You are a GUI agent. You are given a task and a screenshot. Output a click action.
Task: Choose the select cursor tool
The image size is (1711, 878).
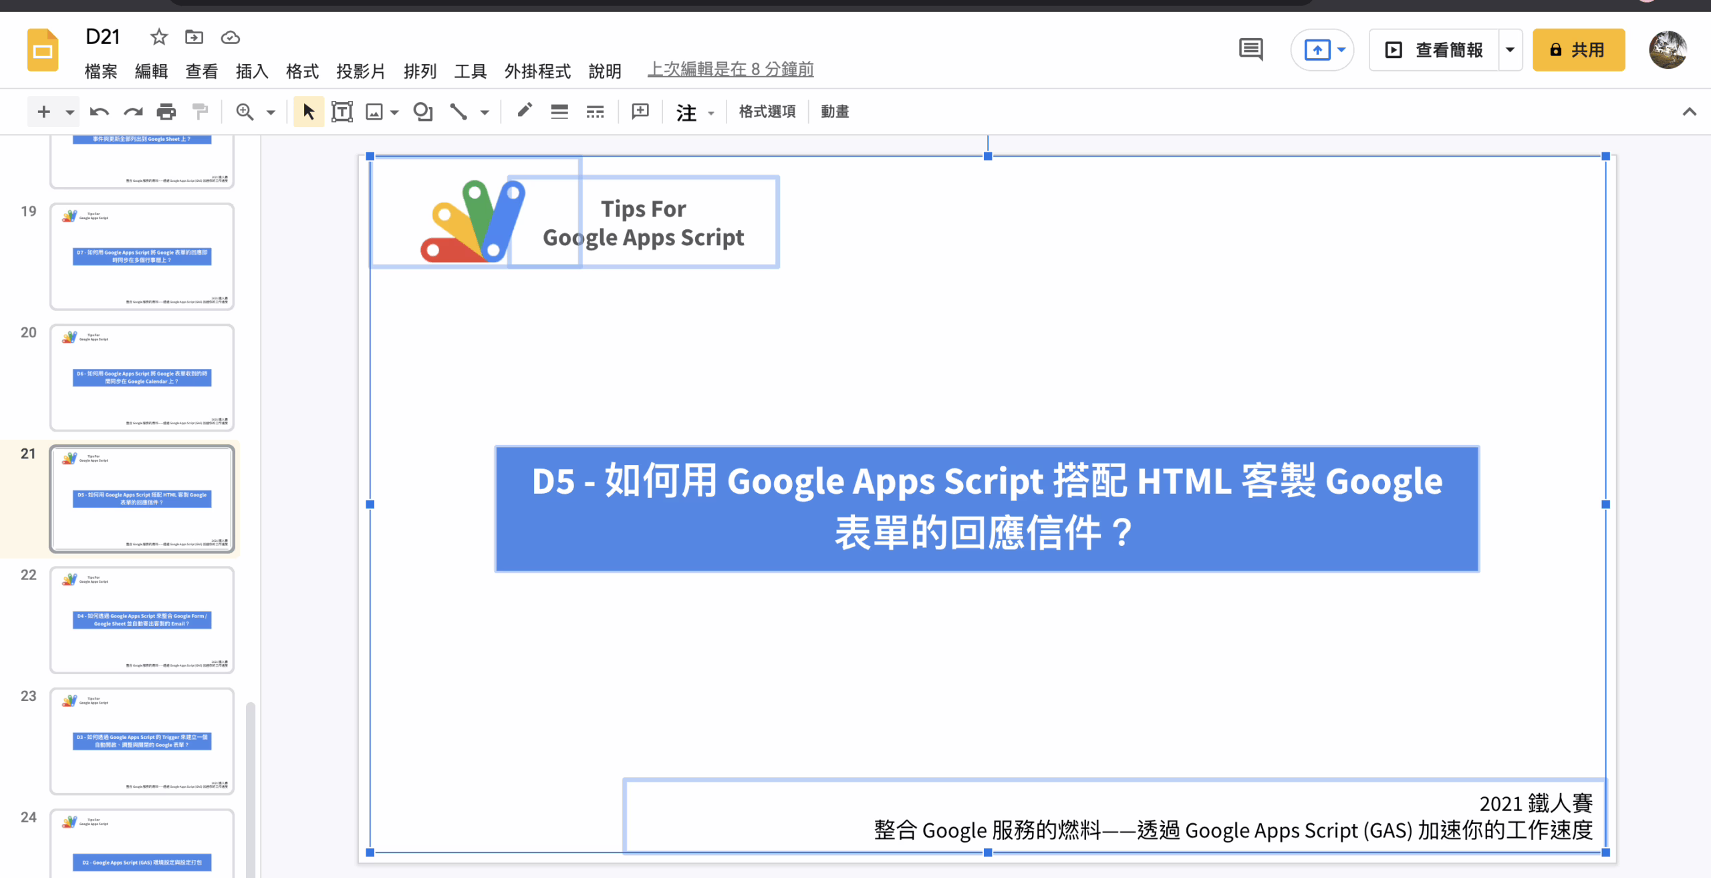[x=308, y=112]
